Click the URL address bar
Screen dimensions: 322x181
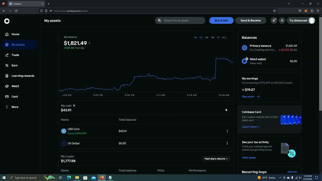[158, 11]
